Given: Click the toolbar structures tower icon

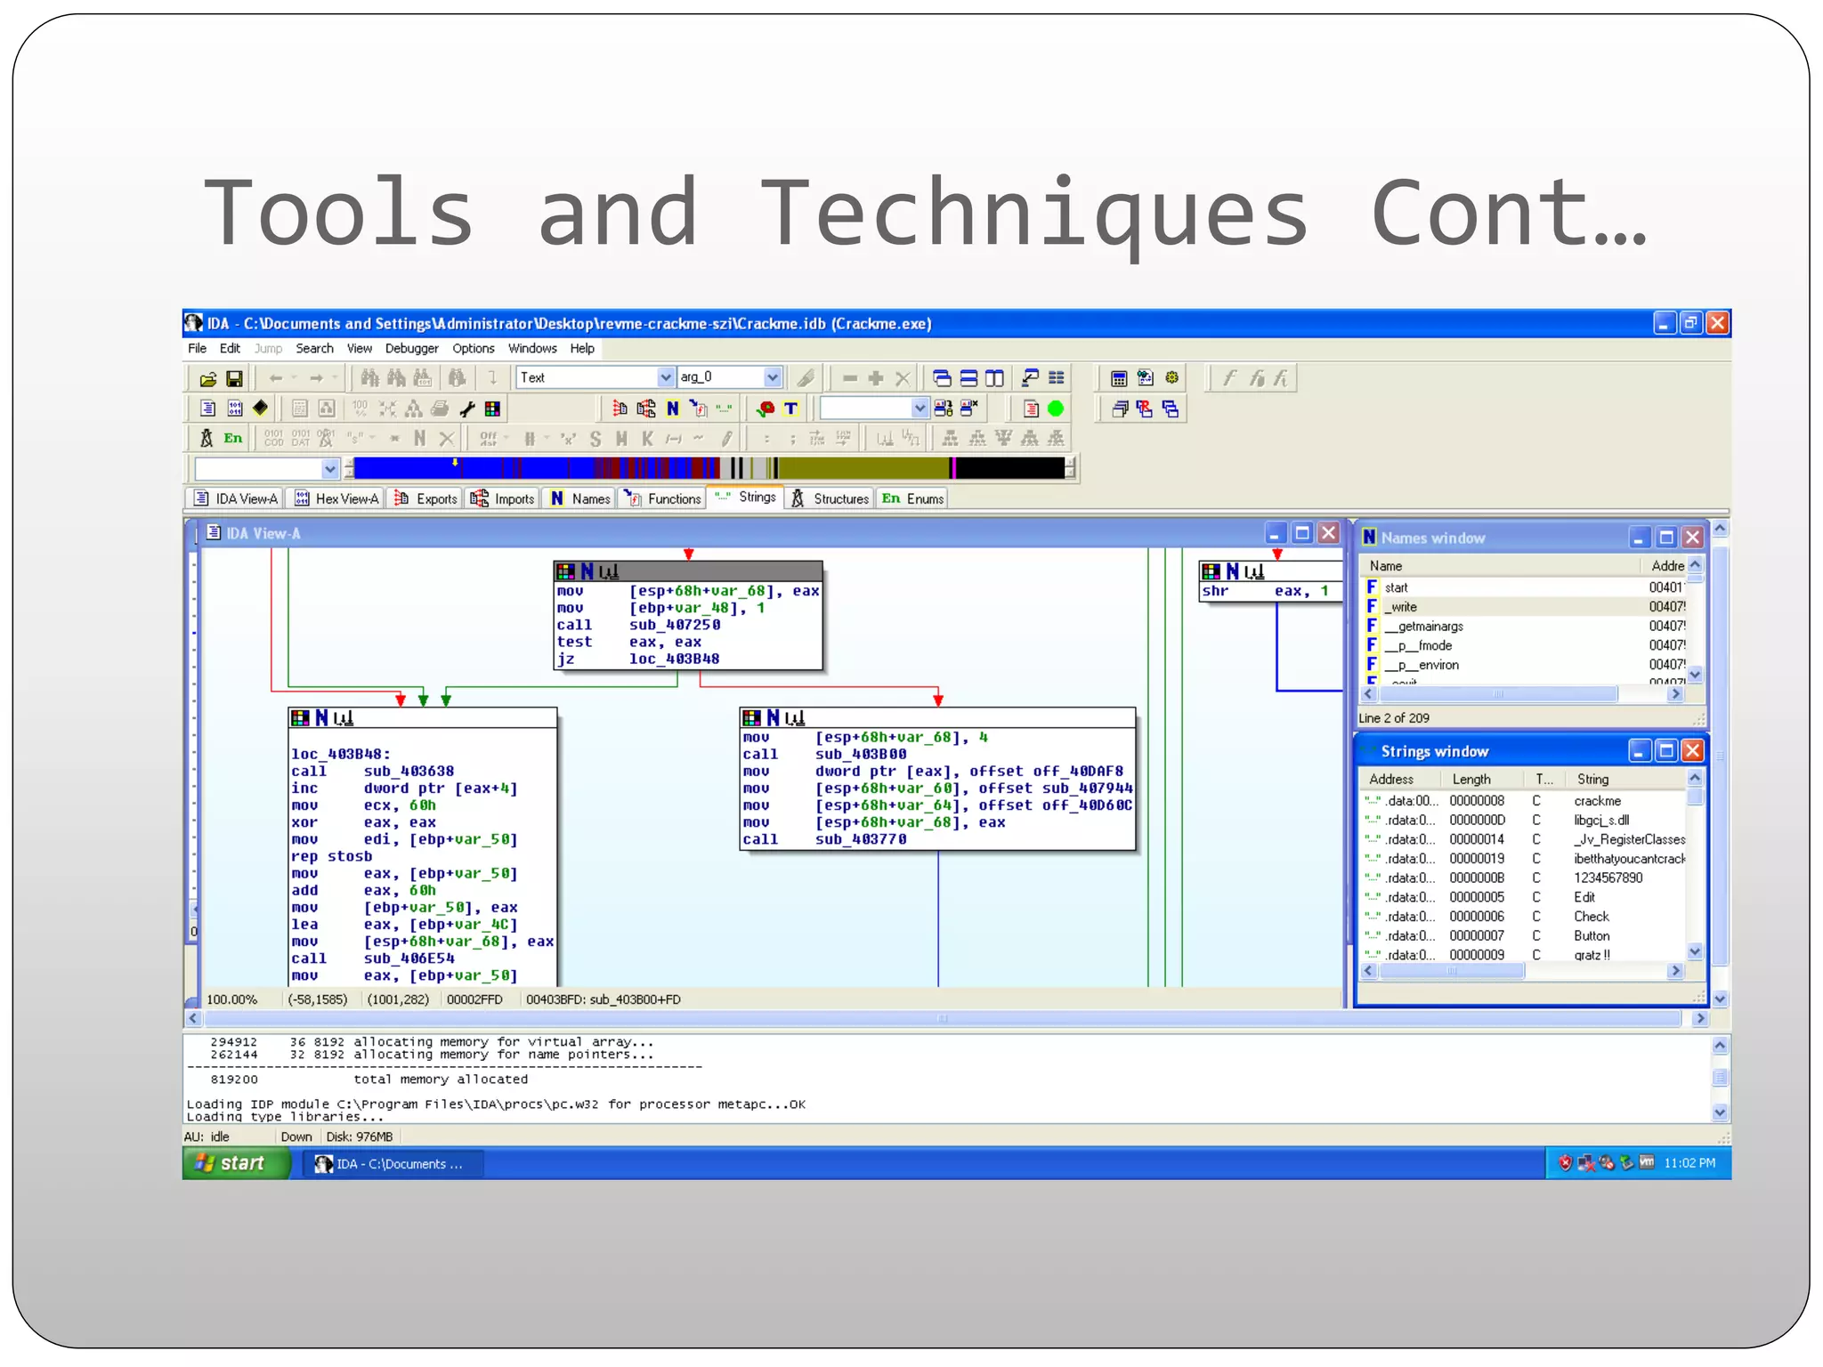Looking at the screenshot, I should click(x=207, y=438).
